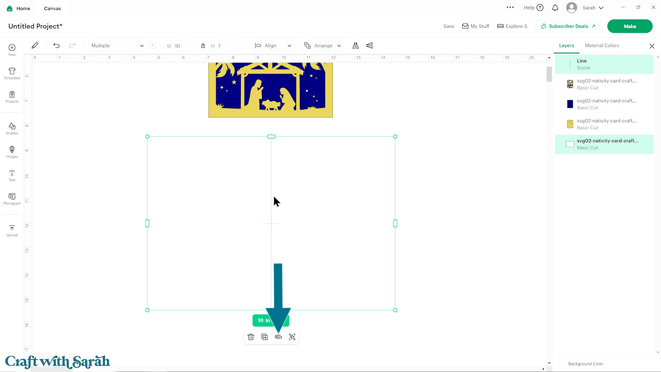Click the edit pencil icon in toolbar
This screenshot has height=372, width=661.
[35, 45]
